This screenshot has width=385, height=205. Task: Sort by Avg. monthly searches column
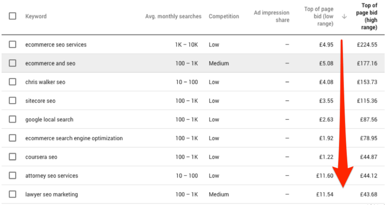click(x=173, y=16)
